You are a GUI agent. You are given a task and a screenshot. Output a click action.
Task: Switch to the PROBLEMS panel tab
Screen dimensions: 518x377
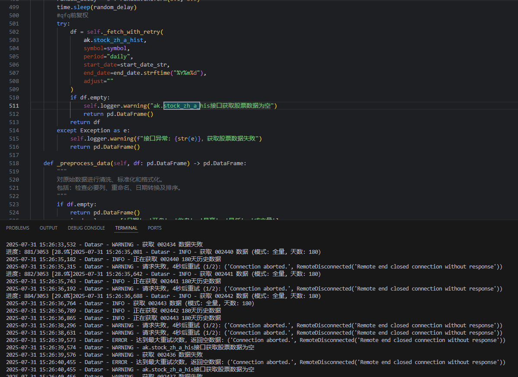pyautogui.click(x=18, y=228)
